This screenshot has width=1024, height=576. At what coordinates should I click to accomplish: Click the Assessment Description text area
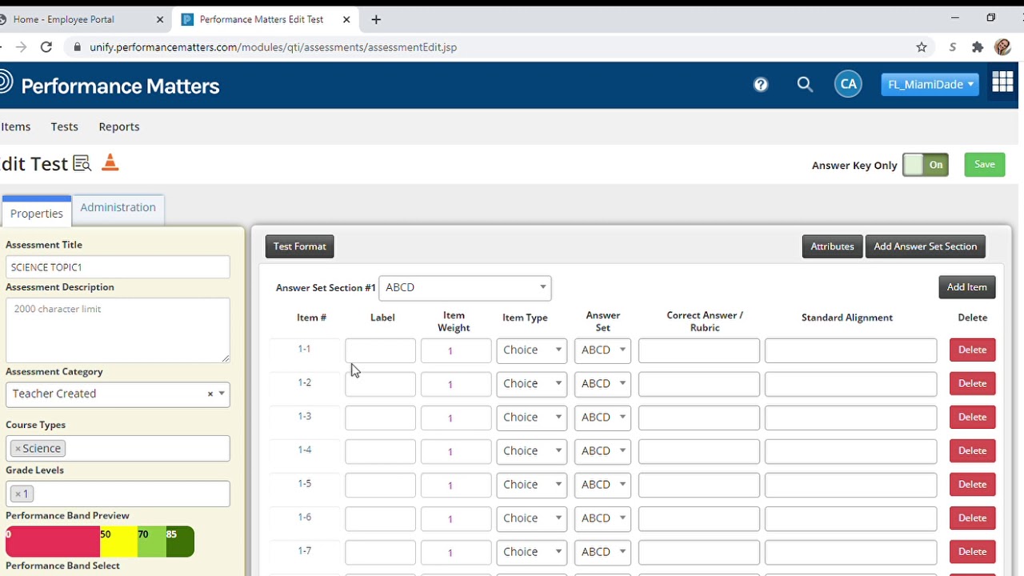tap(118, 330)
